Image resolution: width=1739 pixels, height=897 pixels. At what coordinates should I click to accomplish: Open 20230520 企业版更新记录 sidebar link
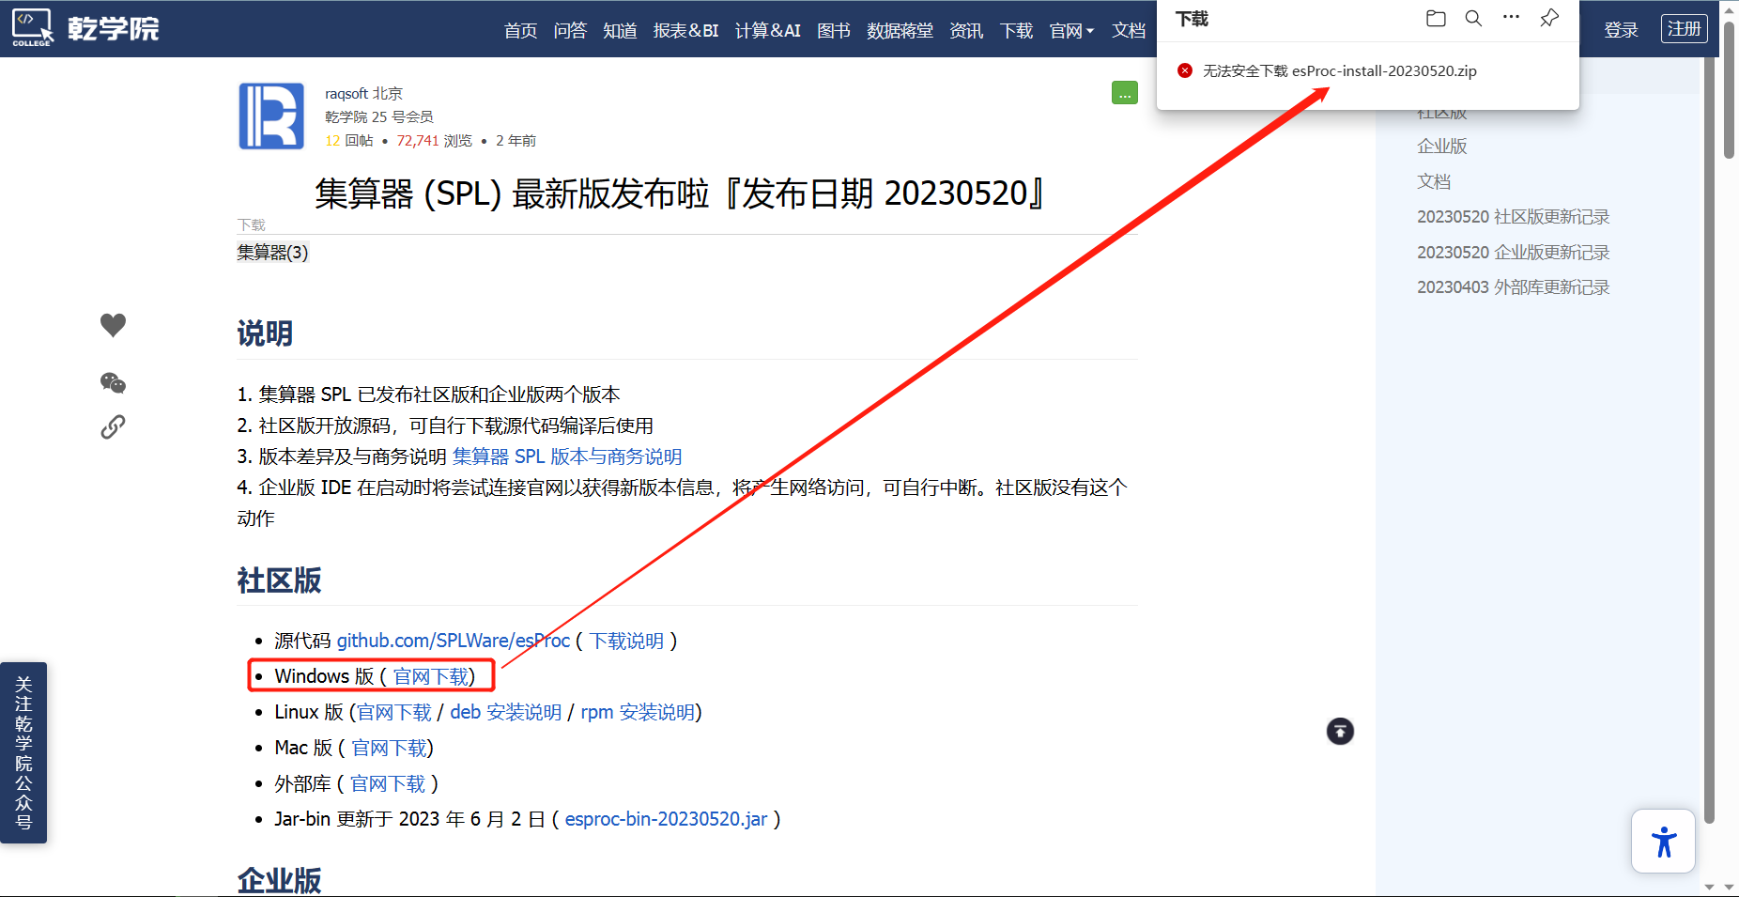tap(1513, 253)
